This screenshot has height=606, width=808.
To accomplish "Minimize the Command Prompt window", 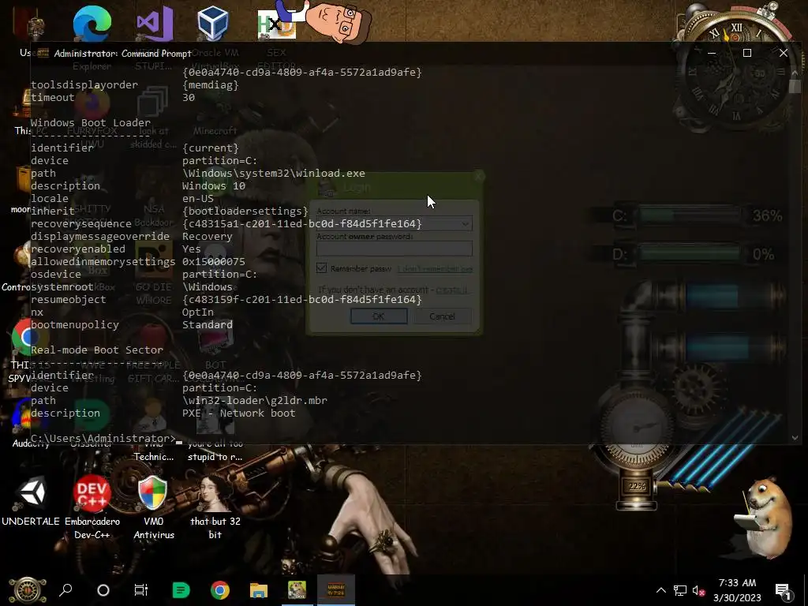I will pos(712,53).
